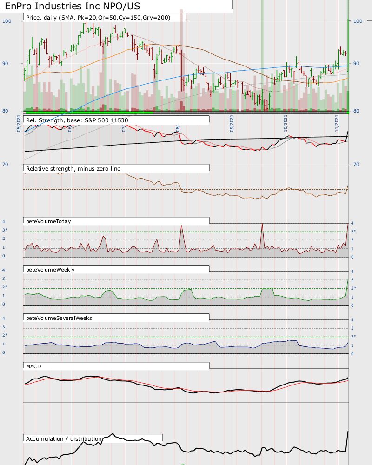Click the 3 label on peteVolumeSeveralWeeks right axis

click(352, 328)
